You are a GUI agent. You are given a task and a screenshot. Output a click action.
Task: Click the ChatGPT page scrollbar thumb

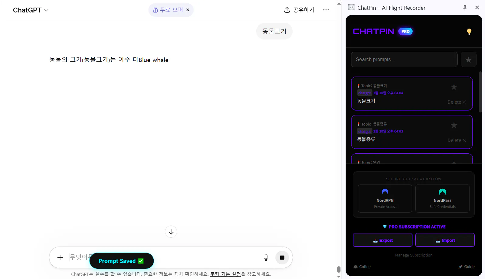(339, 269)
